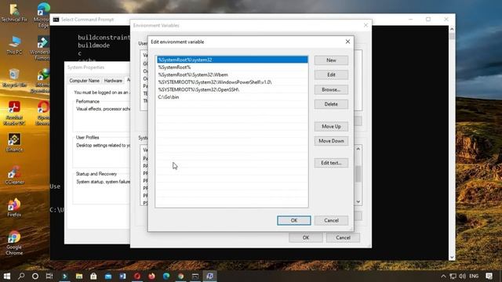Open Technical Fix desktop folder

tap(14, 13)
